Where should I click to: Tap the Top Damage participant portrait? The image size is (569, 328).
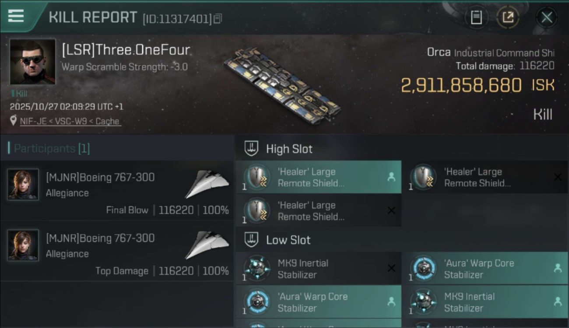tap(23, 245)
